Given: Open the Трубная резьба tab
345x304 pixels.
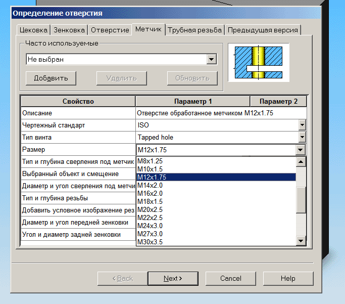Looking at the screenshot, I should pos(194,30).
